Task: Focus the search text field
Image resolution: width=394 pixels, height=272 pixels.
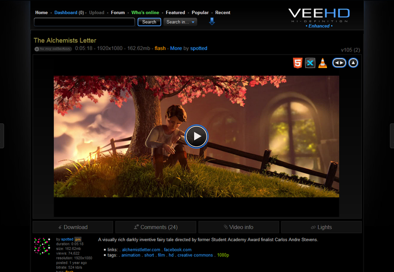Action: (x=84, y=22)
